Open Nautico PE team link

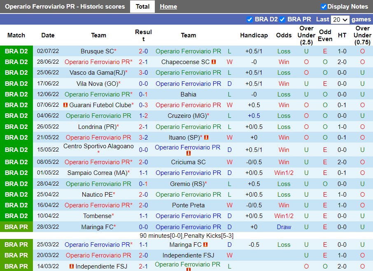(97, 195)
